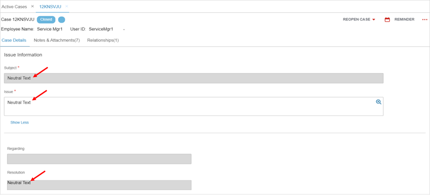The image size is (430, 195).
Task: Click inside the Issue text area
Action: pos(193,106)
